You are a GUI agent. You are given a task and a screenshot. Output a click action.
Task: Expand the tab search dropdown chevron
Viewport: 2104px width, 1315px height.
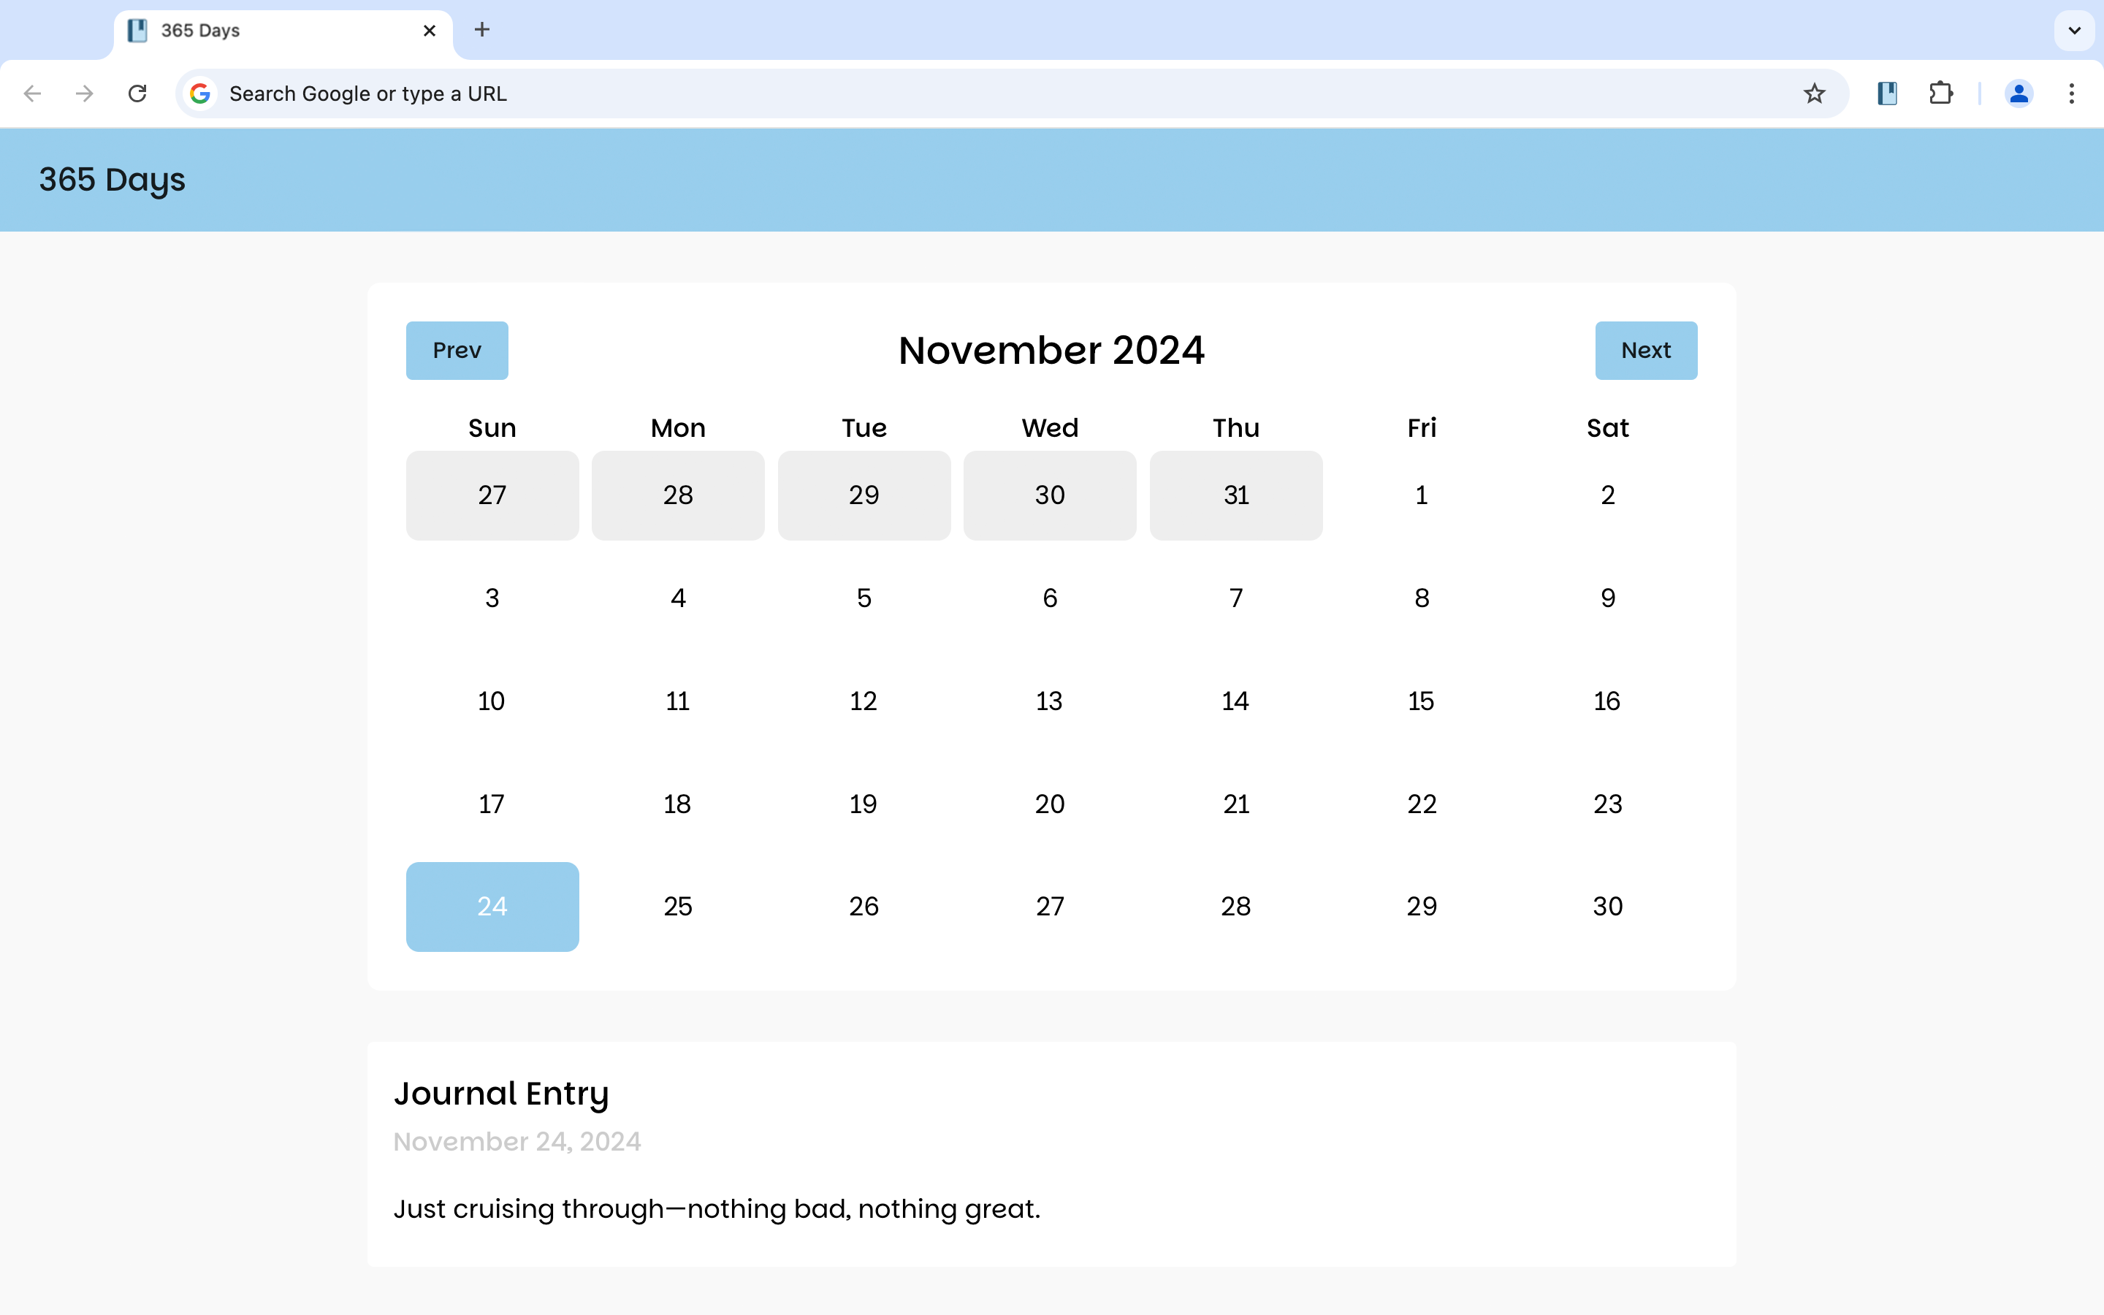tap(2073, 31)
